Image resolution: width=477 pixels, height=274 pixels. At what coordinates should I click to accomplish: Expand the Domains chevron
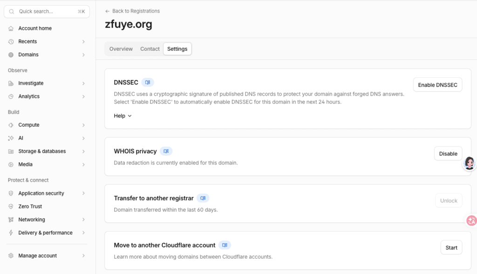(83, 55)
